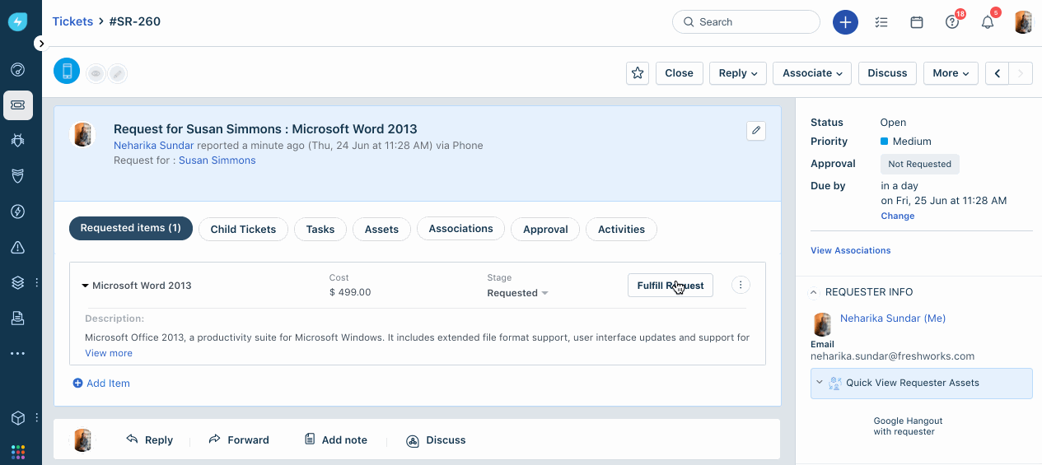1042x465 pixels.
Task: Click the blue phone source icon
Action: [67, 71]
